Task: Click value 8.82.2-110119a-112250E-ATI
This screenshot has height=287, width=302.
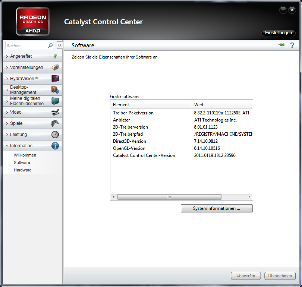Action: [221, 113]
